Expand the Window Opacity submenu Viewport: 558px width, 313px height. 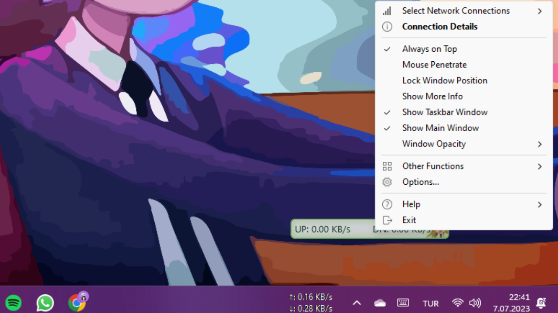pos(434,144)
